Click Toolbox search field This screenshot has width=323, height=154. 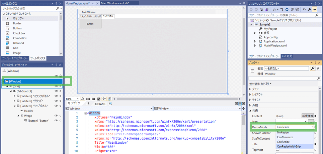29,9
